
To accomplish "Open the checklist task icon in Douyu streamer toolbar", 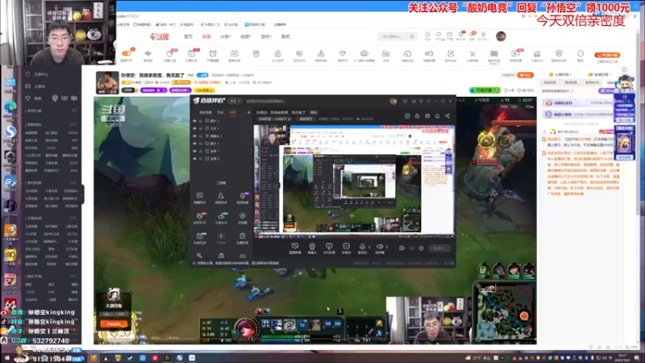I will pos(191,53).
